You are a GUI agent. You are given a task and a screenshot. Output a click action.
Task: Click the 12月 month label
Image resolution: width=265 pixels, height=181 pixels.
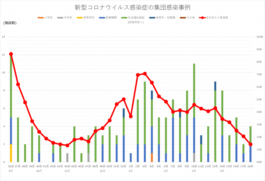point(102,171)
